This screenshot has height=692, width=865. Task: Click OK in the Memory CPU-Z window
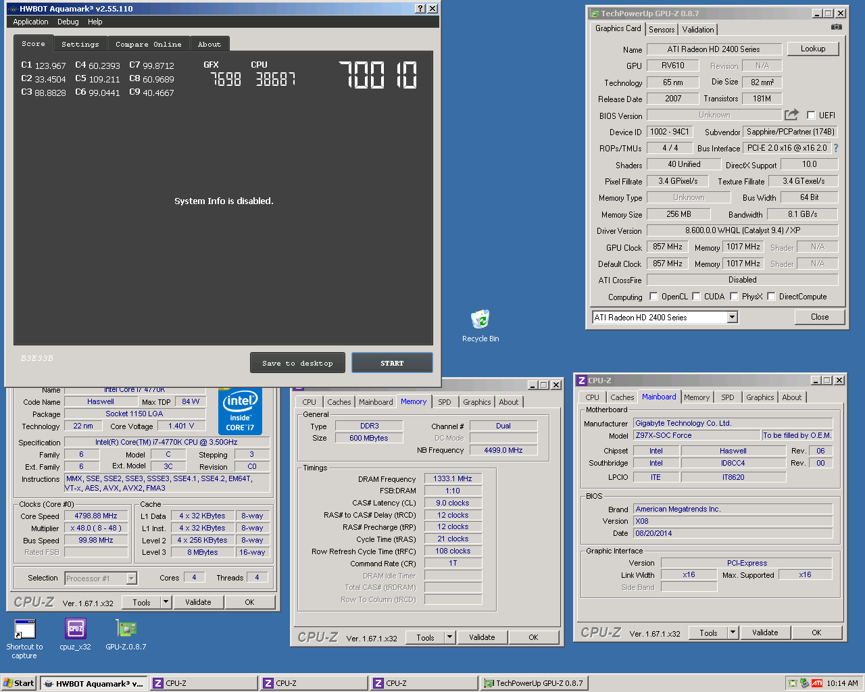tap(533, 637)
